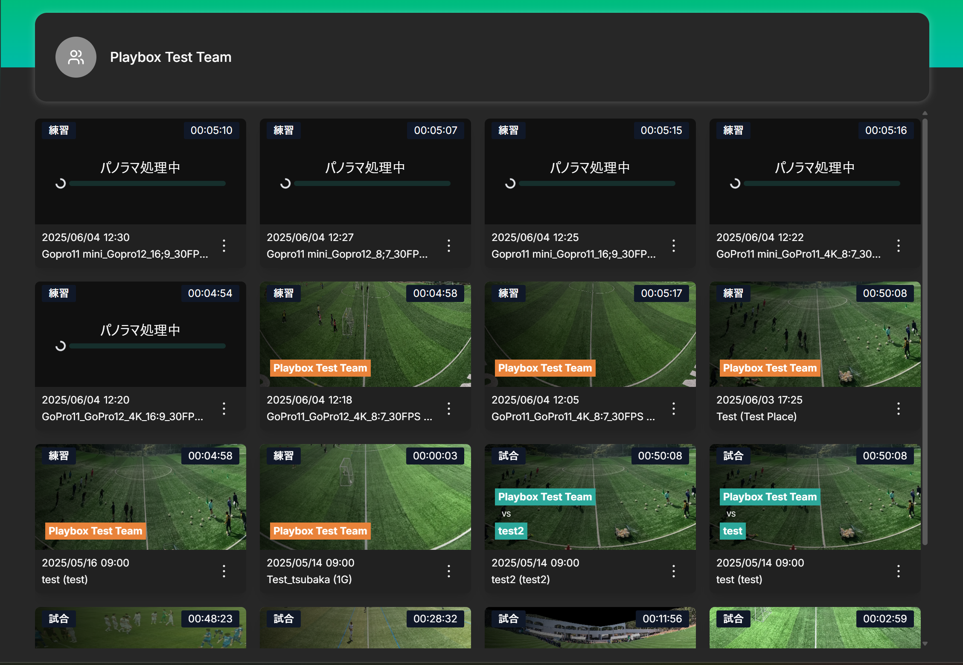Viewport: 963px width, 665px height.
Task: Open three-dot menu for 2025/06/04 12:22 video
Action: [x=899, y=246]
